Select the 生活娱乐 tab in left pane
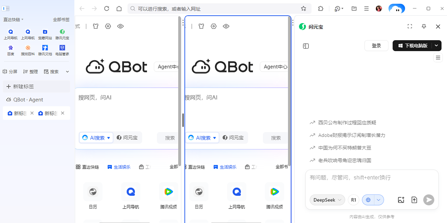This screenshot has height=223, width=447. [119, 167]
